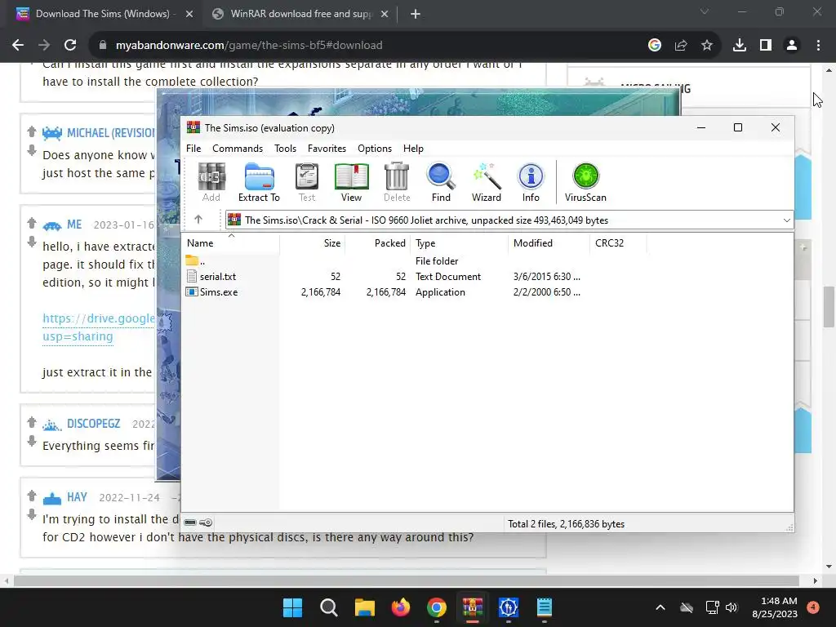Image resolution: width=836 pixels, height=627 pixels.
Task: Sort by Size column header
Action: click(x=312, y=243)
